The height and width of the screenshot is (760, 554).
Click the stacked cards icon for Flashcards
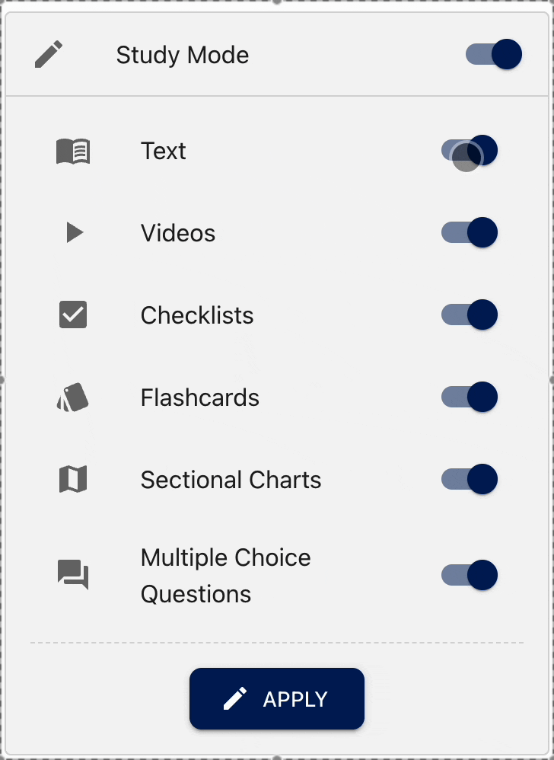pos(73,398)
